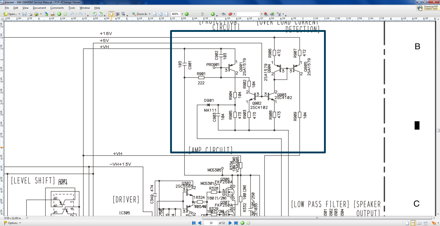
Task: Select the text selection tool
Action: (x=123, y=14)
